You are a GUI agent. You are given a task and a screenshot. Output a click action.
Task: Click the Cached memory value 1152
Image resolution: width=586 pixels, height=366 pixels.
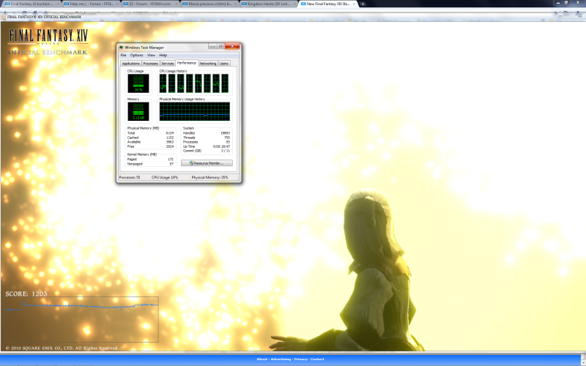point(170,138)
